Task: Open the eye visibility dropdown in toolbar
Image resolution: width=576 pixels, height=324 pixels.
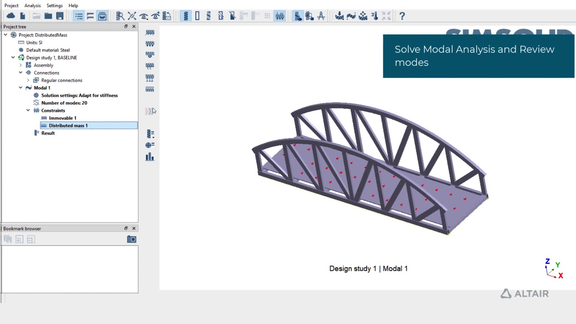Action: point(144,16)
